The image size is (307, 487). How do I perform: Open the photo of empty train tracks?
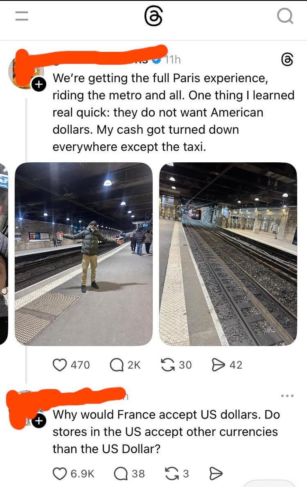[228, 254]
